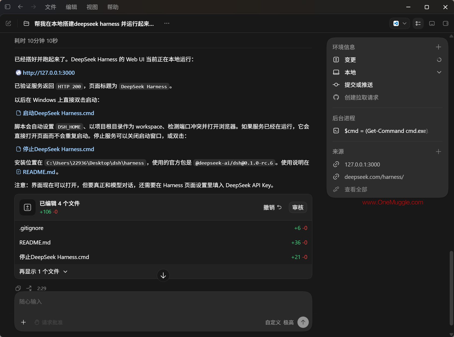Toggle the sidebar panel icon in title bar
The image size is (454, 337).
coord(8,7)
